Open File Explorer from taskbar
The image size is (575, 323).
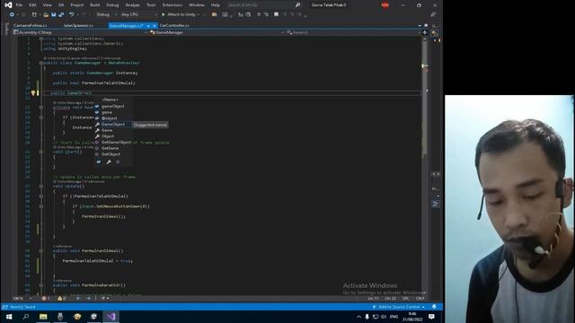(43, 317)
